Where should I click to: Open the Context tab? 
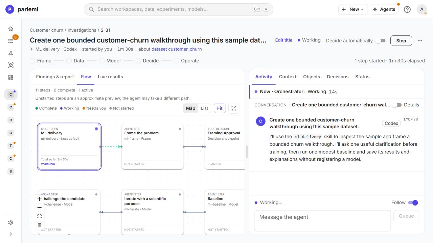tap(288, 77)
